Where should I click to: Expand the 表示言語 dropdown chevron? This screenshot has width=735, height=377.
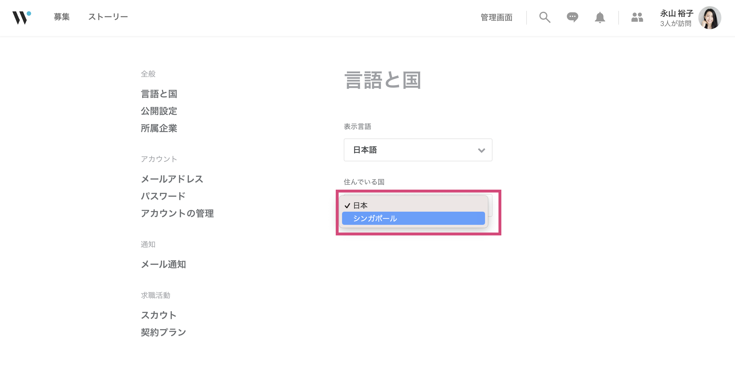click(x=481, y=150)
